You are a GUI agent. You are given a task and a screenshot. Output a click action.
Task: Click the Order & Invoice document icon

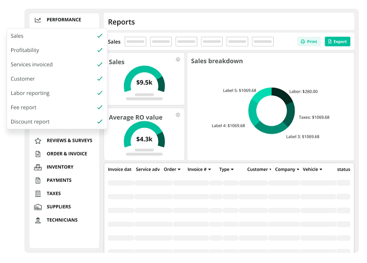coord(38,154)
